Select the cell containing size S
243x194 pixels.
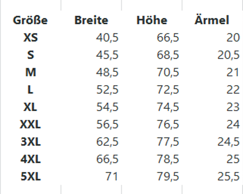(30, 55)
